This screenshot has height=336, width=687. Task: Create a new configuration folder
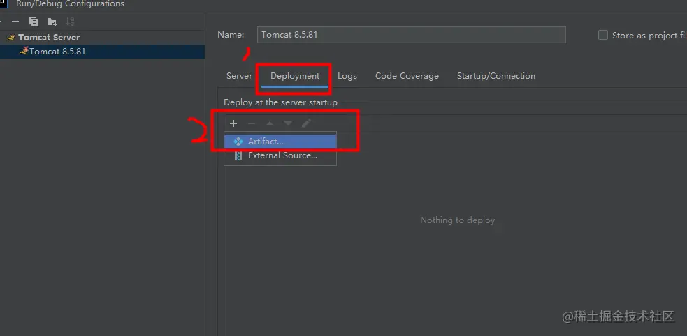[52, 22]
